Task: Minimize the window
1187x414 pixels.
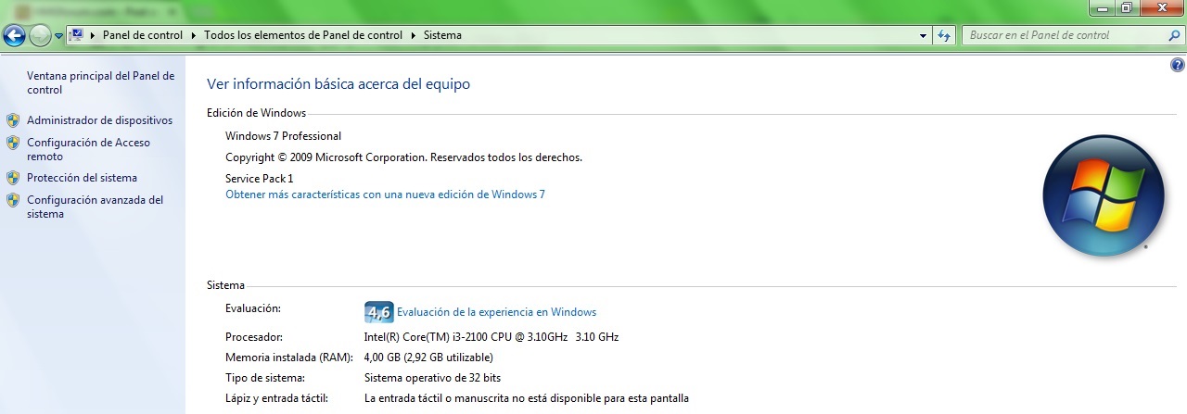Action: click(1103, 7)
